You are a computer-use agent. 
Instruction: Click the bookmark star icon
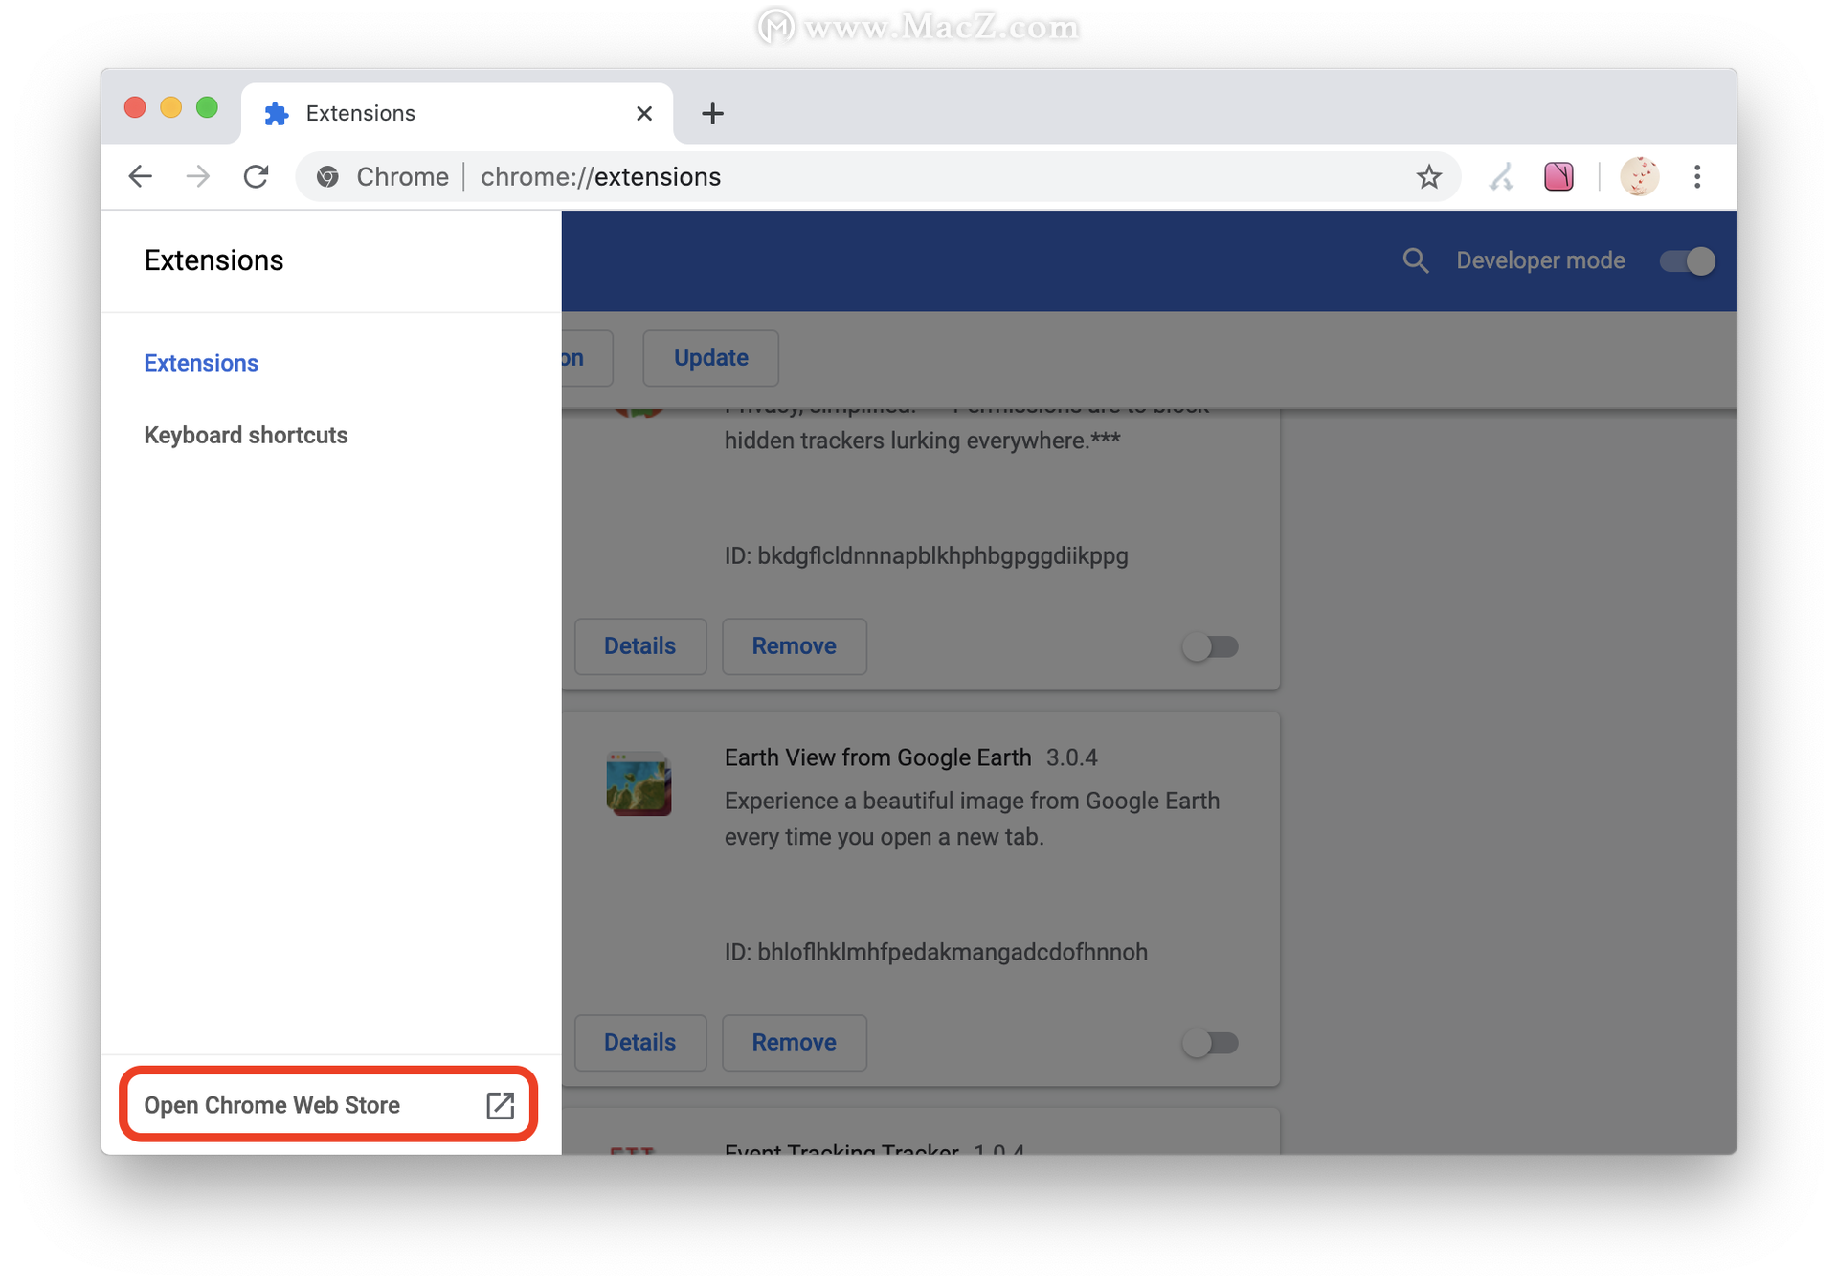pyautogui.click(x=1430, y=177)
